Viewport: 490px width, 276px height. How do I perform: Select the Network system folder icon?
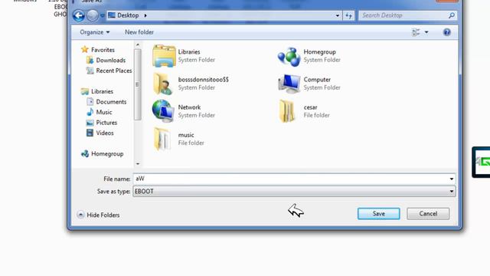click(x=163, y=110)
